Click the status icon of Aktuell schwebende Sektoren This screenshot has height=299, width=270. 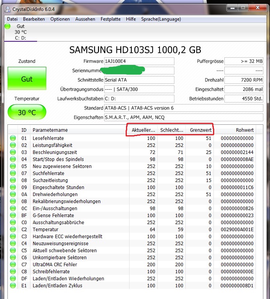pyautogui.click(x=13, y=250)
